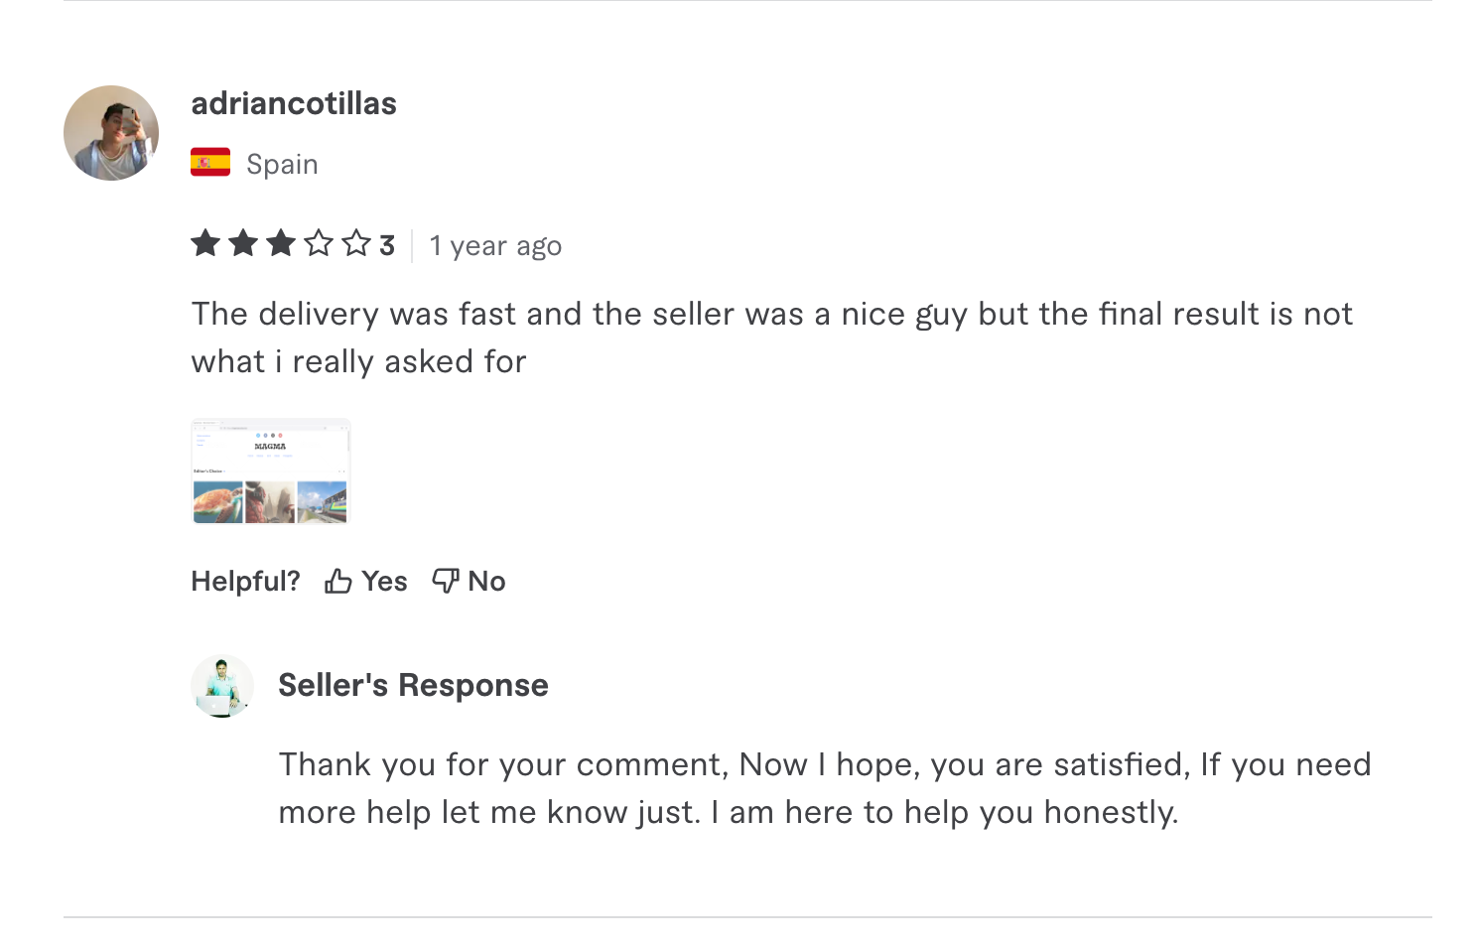Click the second filled rating star
This screenshot has width=1477, height=948.
tap(243, 243)
